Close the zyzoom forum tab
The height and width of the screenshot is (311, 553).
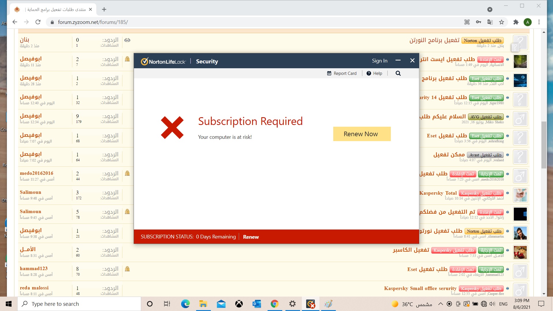pos(90,10)
